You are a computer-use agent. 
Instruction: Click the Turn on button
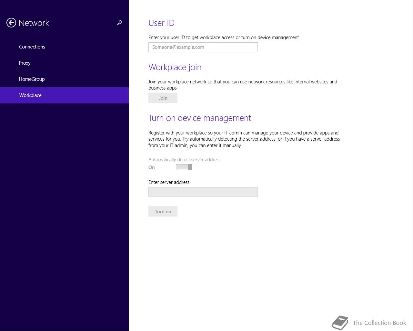[163, 211]
